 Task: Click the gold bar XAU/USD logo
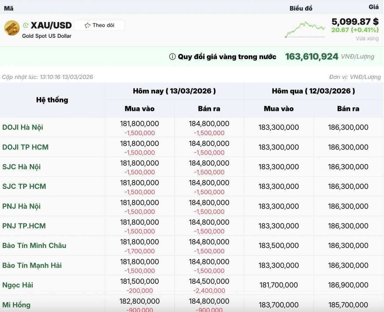pyautogui.click(x=12, y=28)
